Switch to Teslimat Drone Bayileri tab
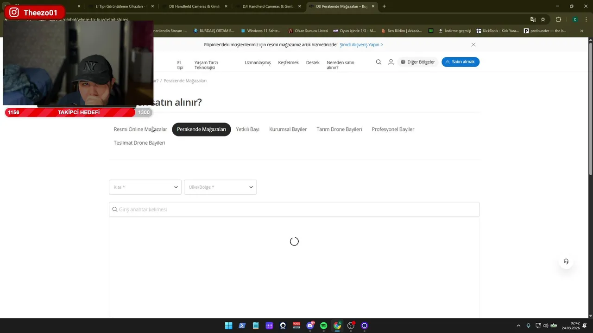Screen dimensions: 593x333 click(x=139, y=143)
